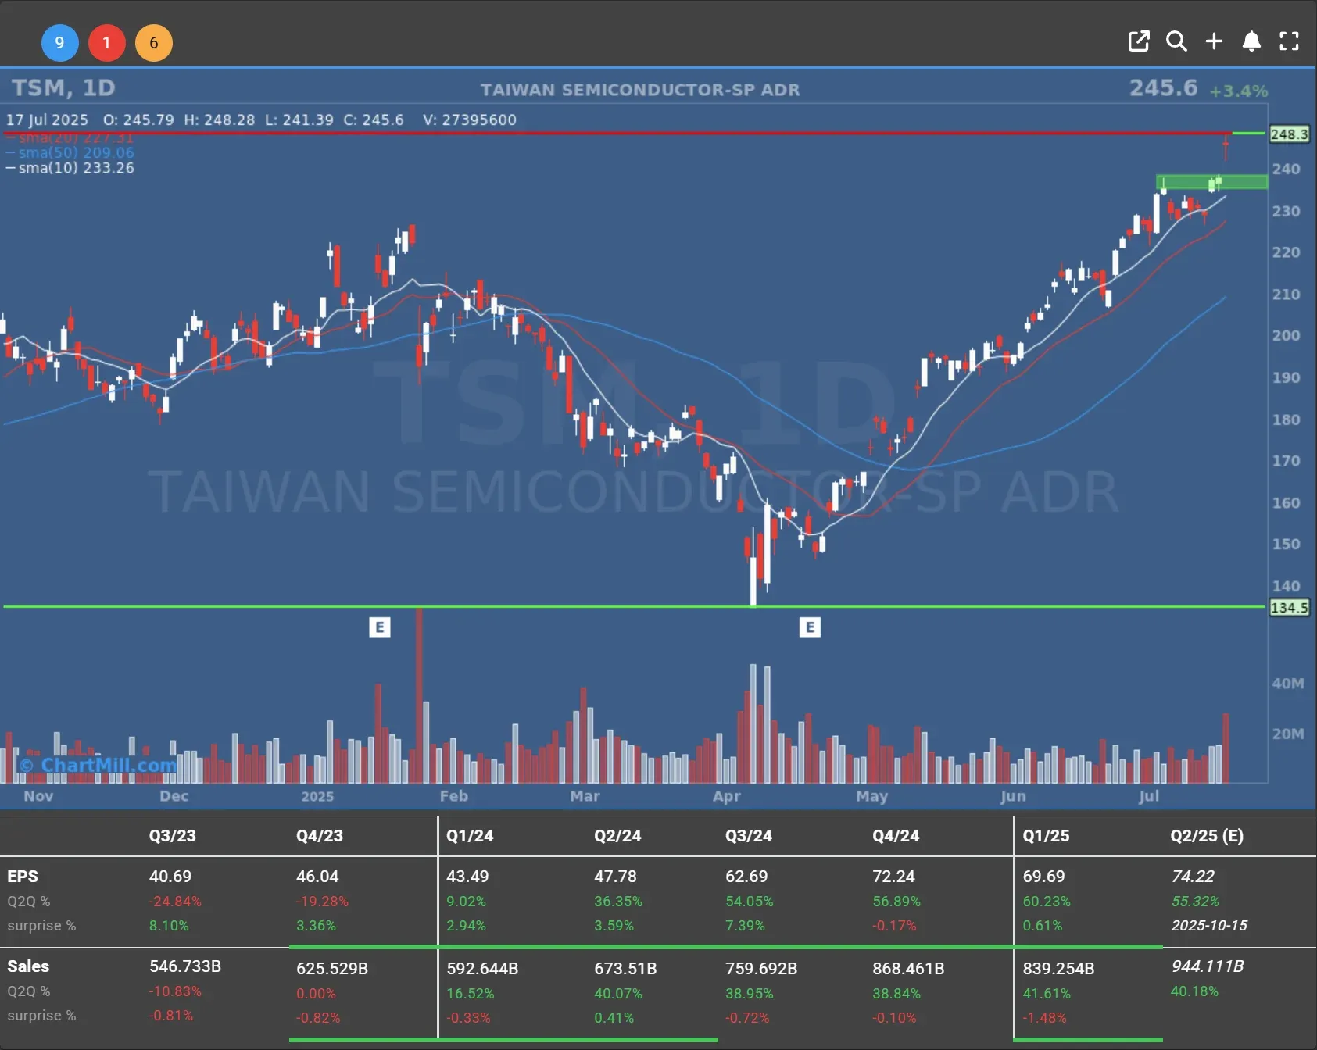Click the earnings E marker near May

(x=810, y=627)
